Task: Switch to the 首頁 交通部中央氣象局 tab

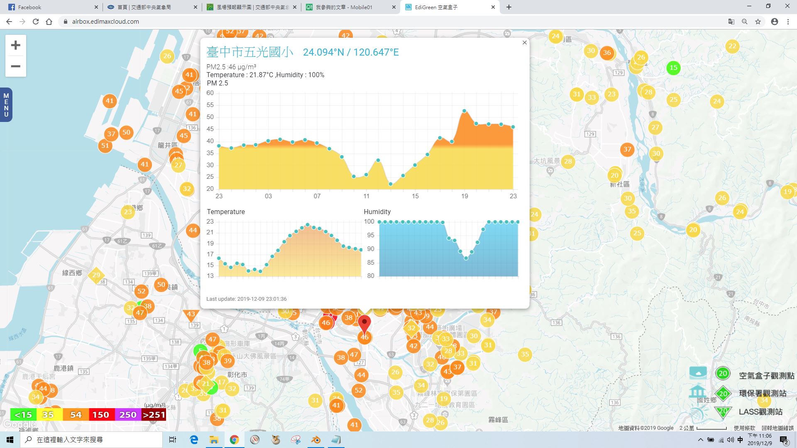Action: click(x=152, y=7)
